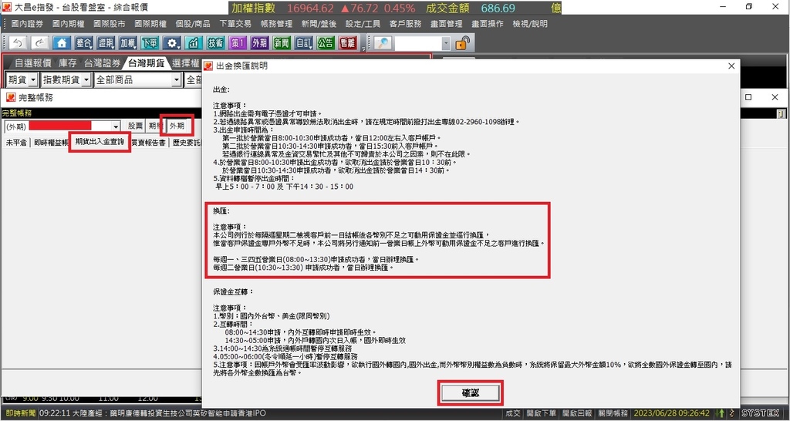The image size is (790, 421).
Task: Open the 國際期權 menu
Action: 150,24
